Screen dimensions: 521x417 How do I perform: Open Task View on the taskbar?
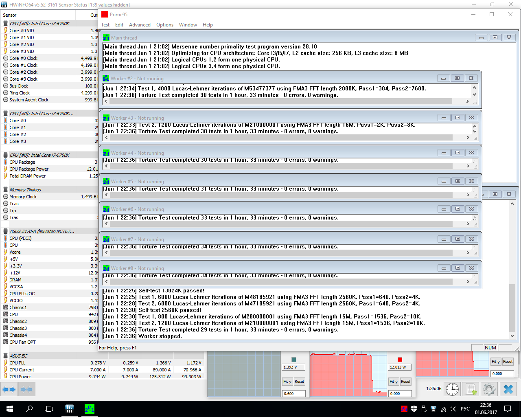(49, 409)
